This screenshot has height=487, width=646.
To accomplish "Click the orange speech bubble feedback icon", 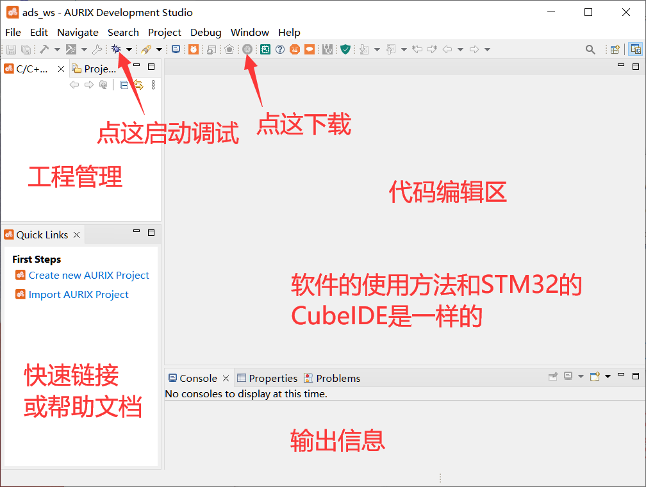I will pyautogui.click(x=310, y=49).
